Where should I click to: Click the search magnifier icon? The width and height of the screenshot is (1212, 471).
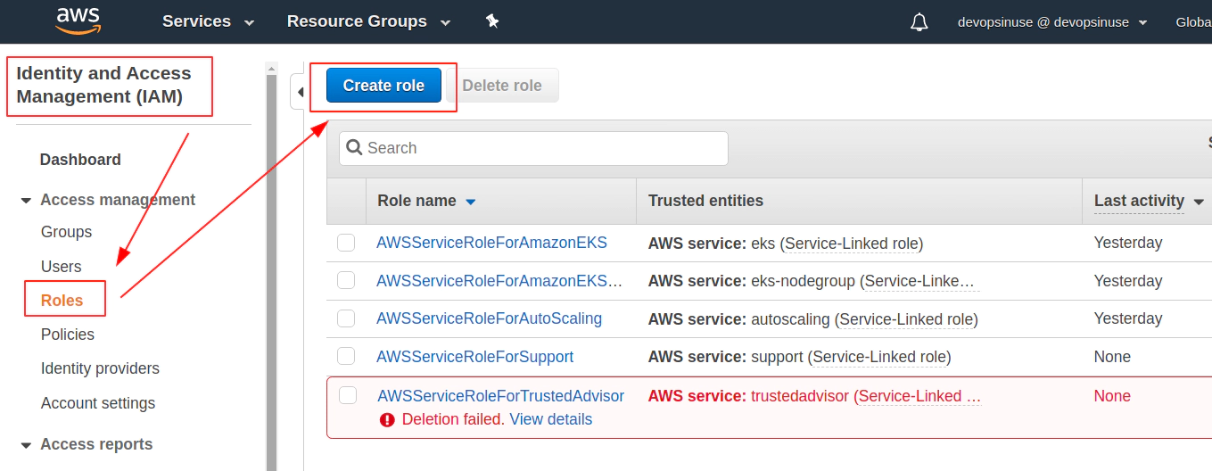click(x=354, y=148)
